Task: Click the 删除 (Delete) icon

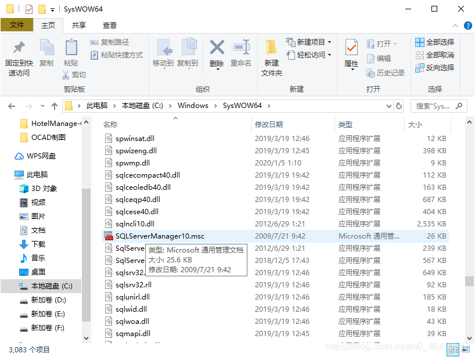Action: 216,52
